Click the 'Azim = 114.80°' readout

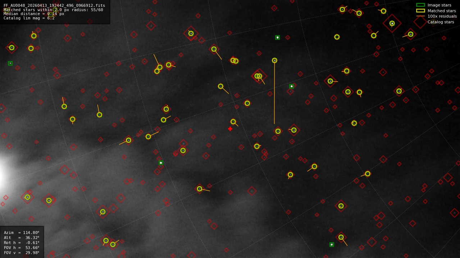[22, 233]
